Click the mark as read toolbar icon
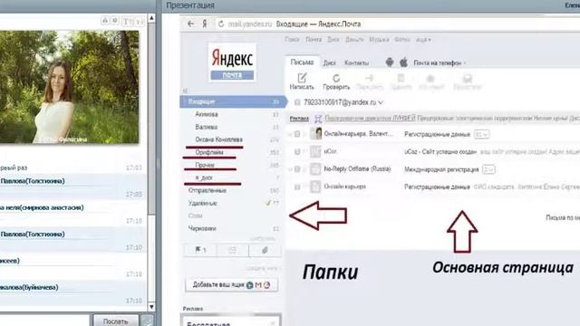 click(468, 78)
